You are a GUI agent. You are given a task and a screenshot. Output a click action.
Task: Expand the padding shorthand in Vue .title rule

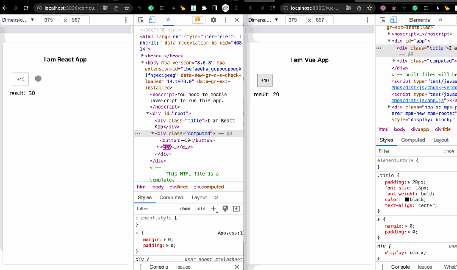pyautogui.click(x=409, y=182)
